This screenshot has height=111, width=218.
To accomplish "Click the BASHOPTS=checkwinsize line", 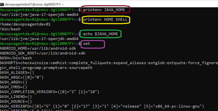I will (109, 63).
